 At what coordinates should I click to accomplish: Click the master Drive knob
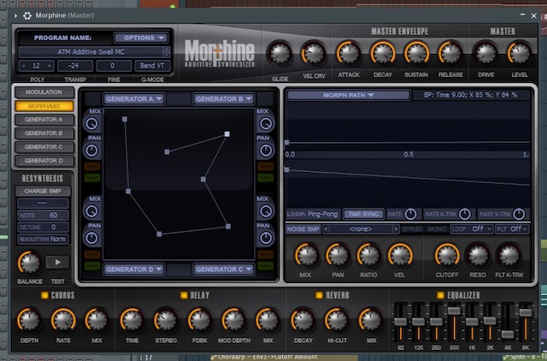pos(485,53)
